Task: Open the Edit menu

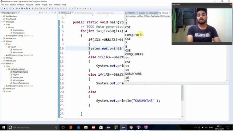Action: 7,5
